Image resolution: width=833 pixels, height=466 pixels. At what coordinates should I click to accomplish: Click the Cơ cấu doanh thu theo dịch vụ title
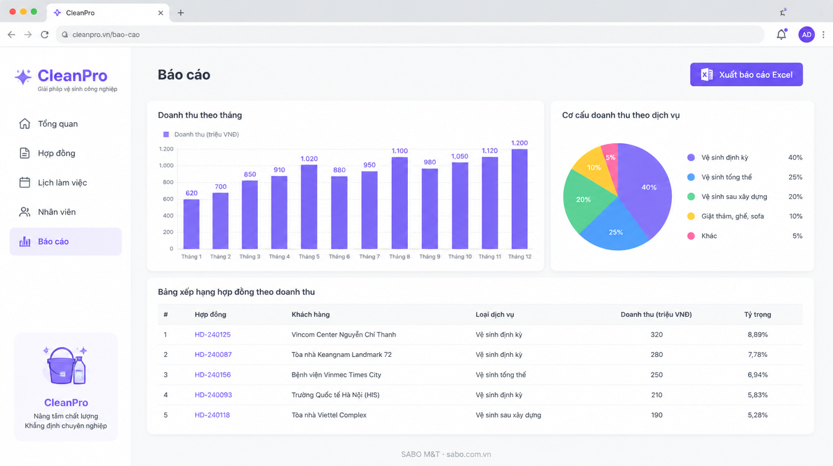pyautogui.click(x=621, y=115)
